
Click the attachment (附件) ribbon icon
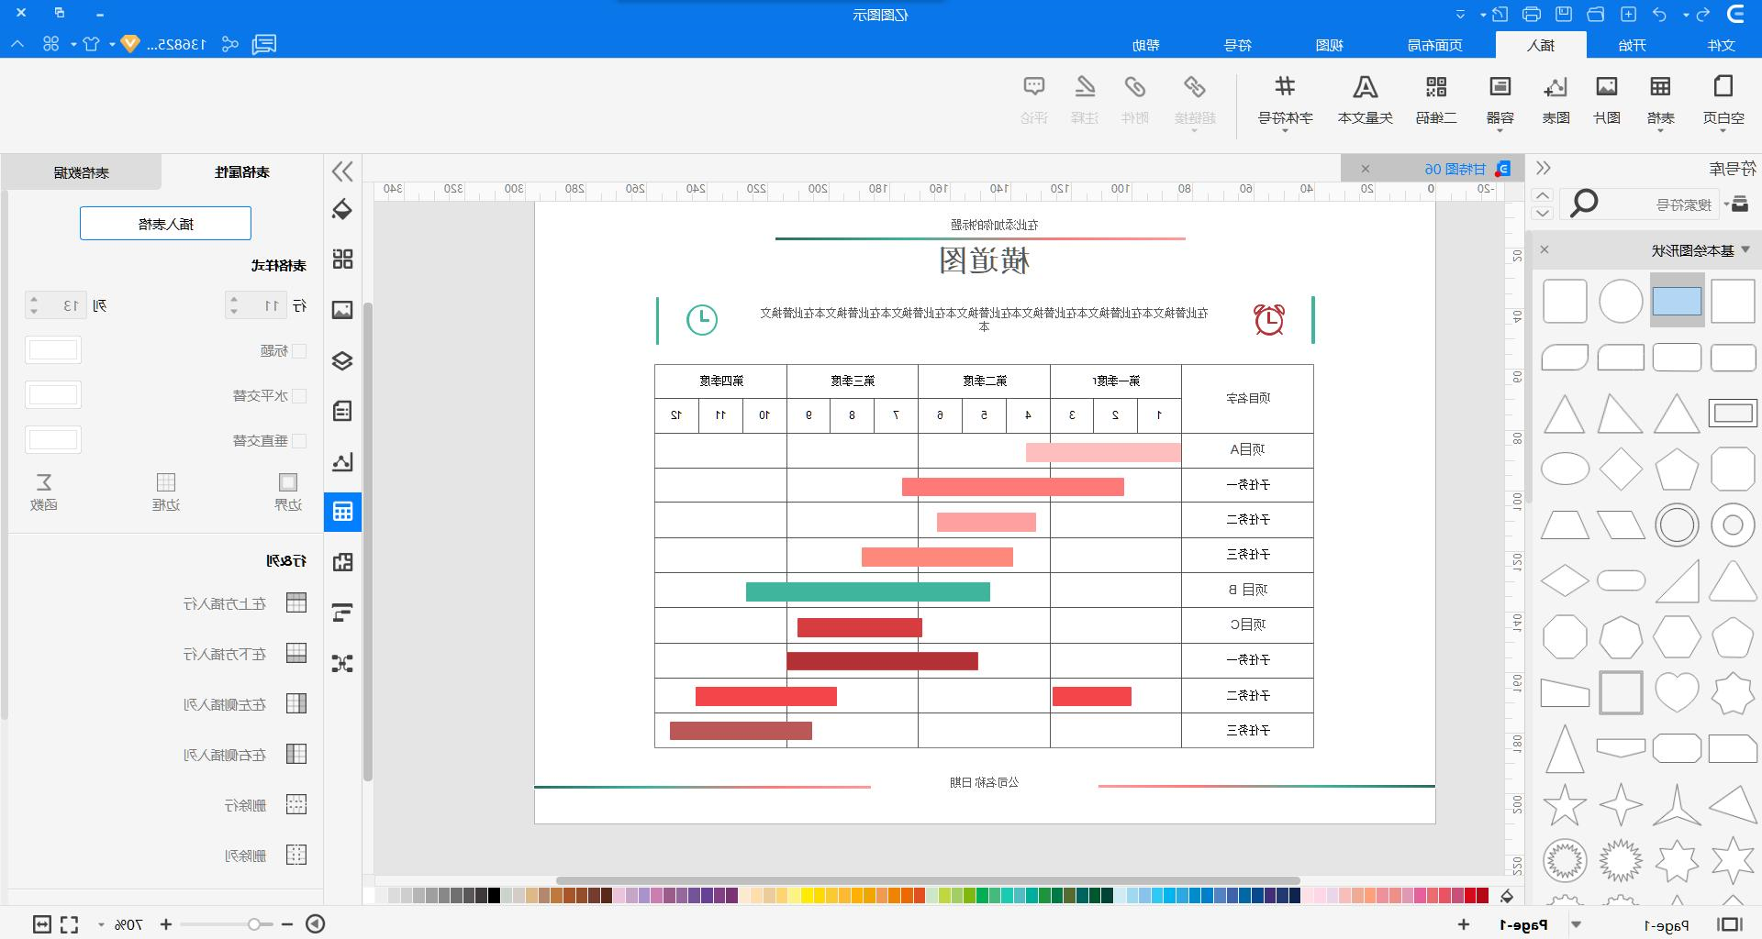1135,99
